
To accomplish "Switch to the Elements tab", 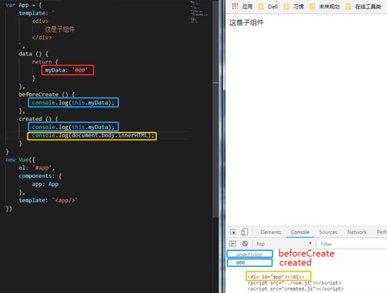I will click(270, 232).
